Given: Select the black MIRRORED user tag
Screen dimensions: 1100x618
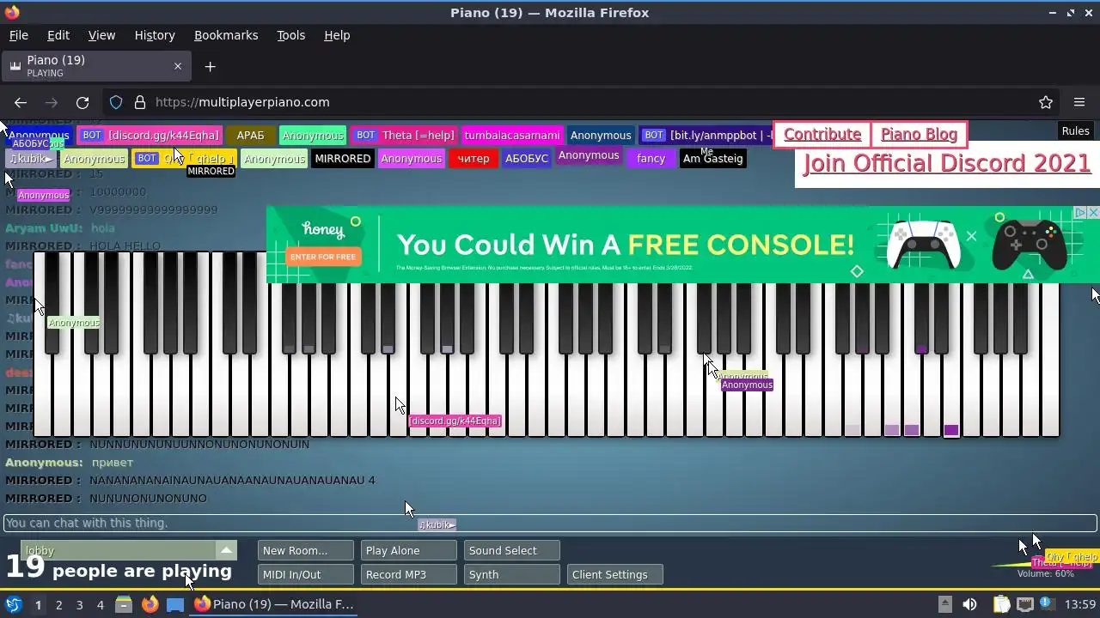Looking at the screenshot, I should (343, 159).
